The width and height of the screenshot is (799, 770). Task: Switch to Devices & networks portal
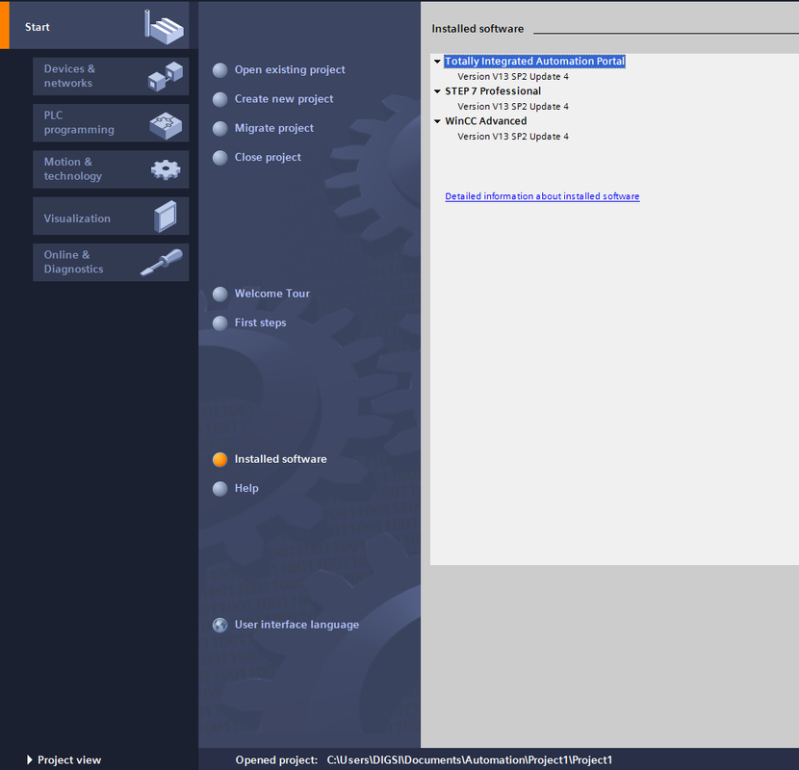(x=111, y=76)
